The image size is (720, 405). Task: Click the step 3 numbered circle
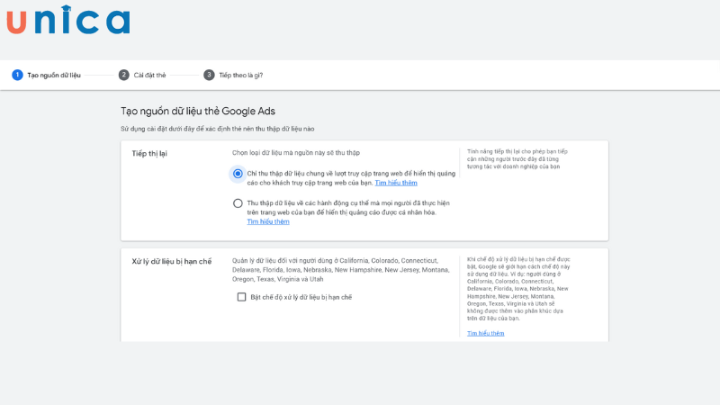[x=209, y=75]
